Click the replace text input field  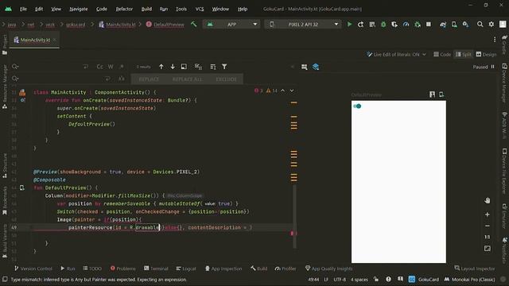click(62, 79)
